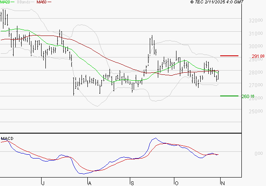Click the J month axis label
Viewport: 266px width, 186px height.
click(43, 183)
